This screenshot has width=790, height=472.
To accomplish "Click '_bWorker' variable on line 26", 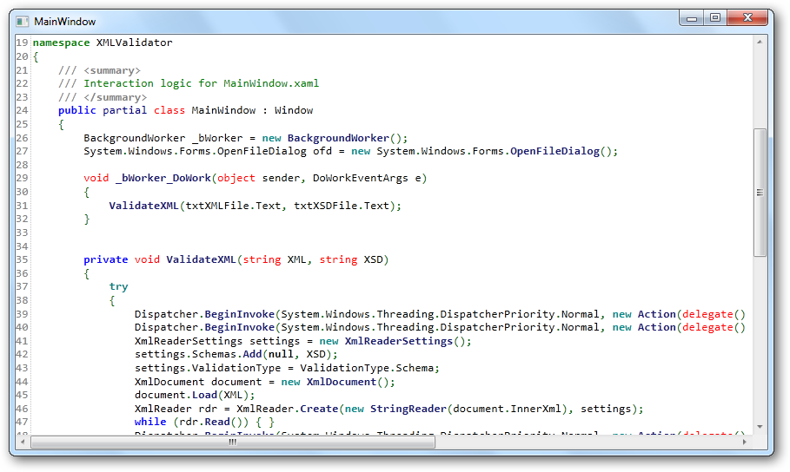I will coord(217,138).
